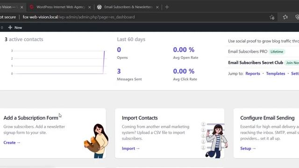The height and width of the screenshot is (168, 299).
Task: Click the WordPress logo tab favicon
Action: pyautogui.click(x=100, y=7)
